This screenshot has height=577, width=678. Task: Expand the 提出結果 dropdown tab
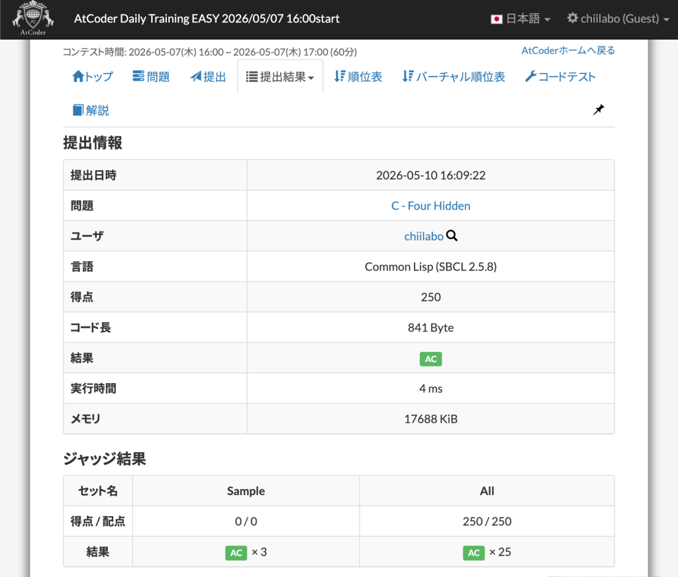coord(280,77)
